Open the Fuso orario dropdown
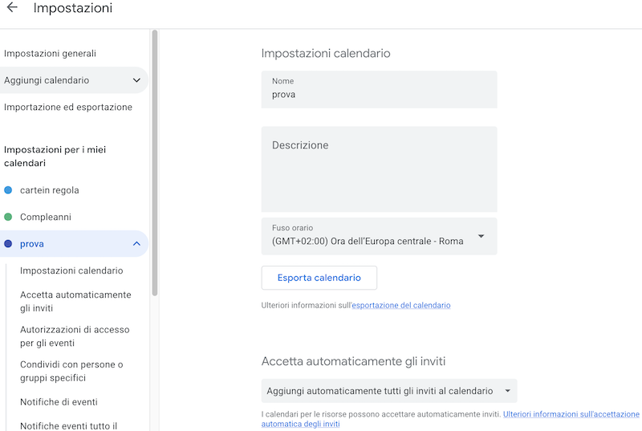The image size is (642, 431). pyautogui.click(x=379, y=236)
